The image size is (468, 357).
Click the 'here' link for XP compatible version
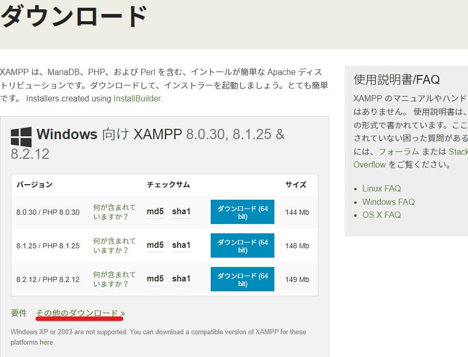tap(47, 343)
